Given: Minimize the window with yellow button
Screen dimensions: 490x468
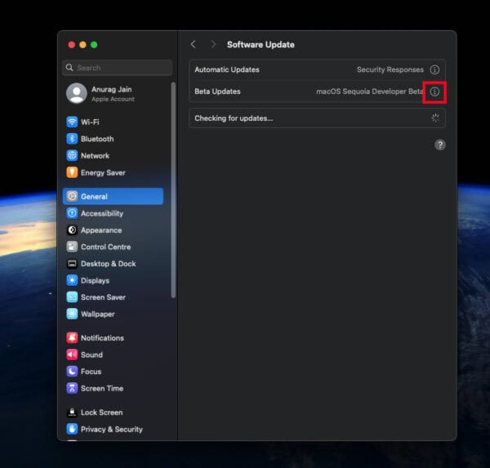Looking at the screenshot, I should pyautogui.click(x=82, y=45).
